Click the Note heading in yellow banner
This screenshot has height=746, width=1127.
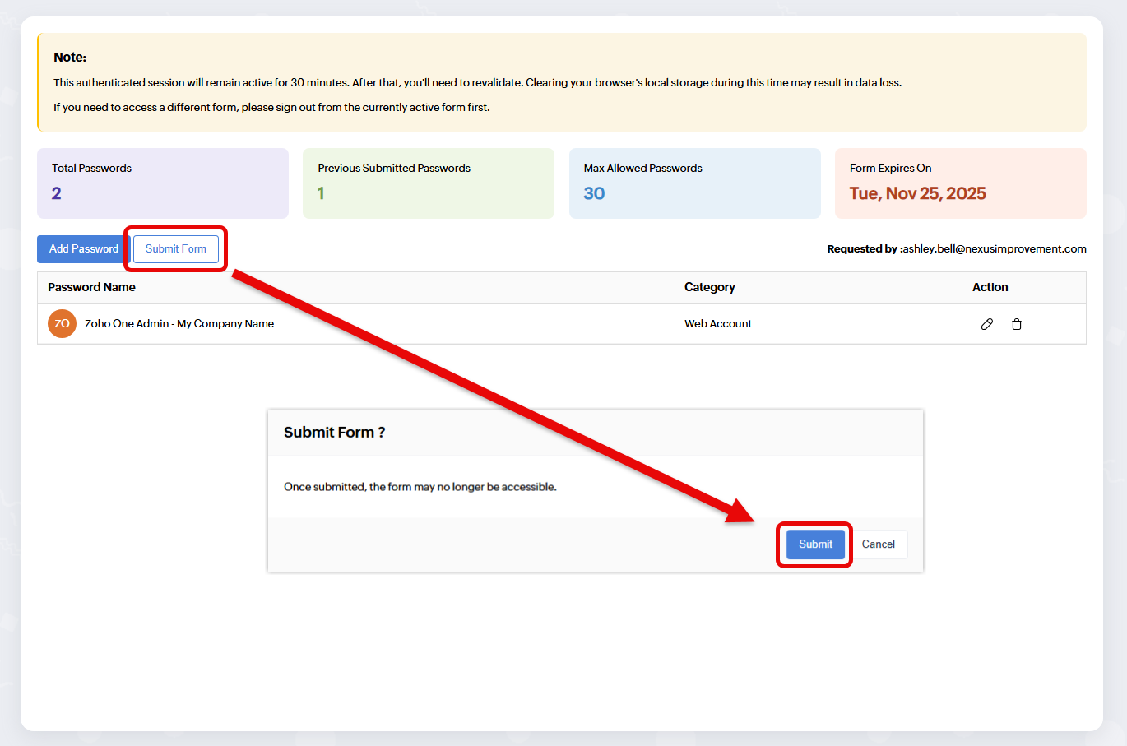pyautogui.click(x=70, y=58)
